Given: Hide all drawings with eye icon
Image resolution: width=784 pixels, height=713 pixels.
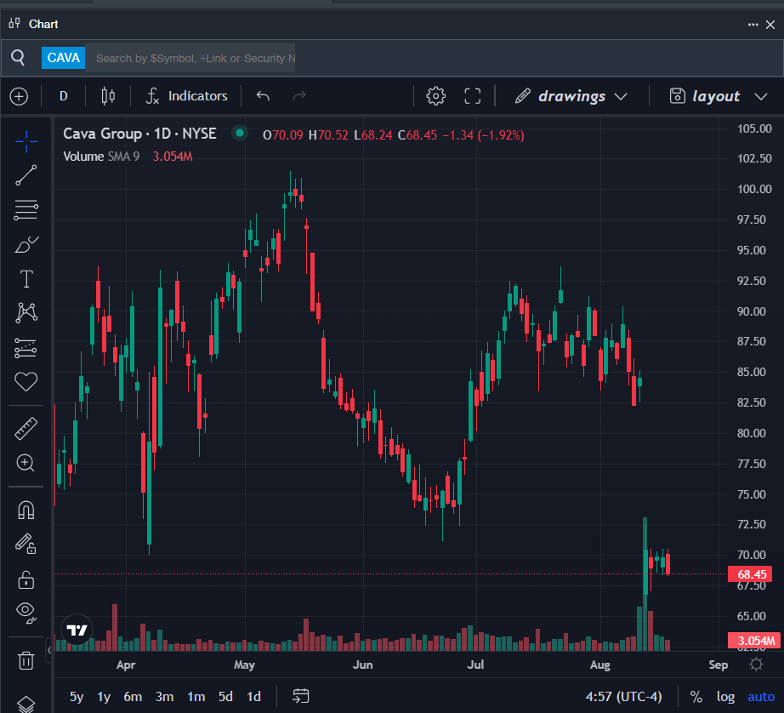Looking at the screenshot, I should pos(26,613).
